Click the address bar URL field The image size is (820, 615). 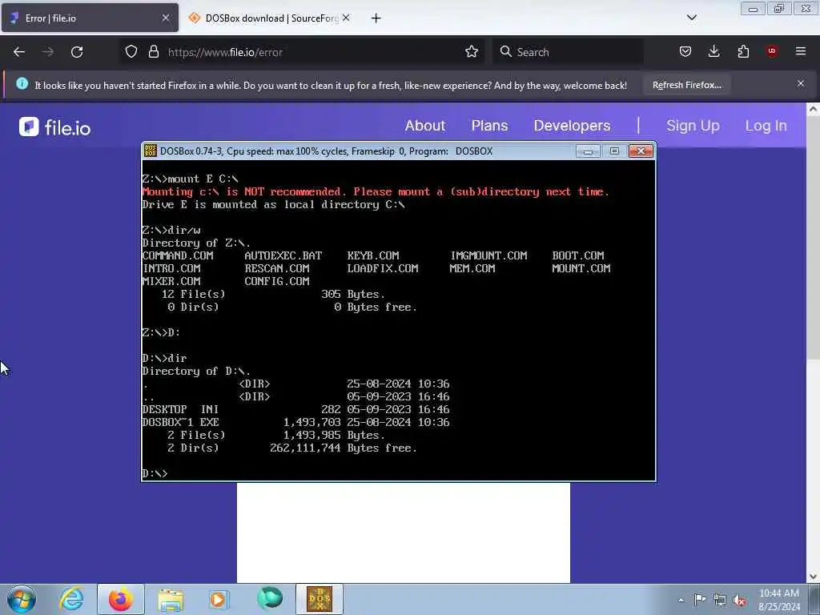[303, 52]
